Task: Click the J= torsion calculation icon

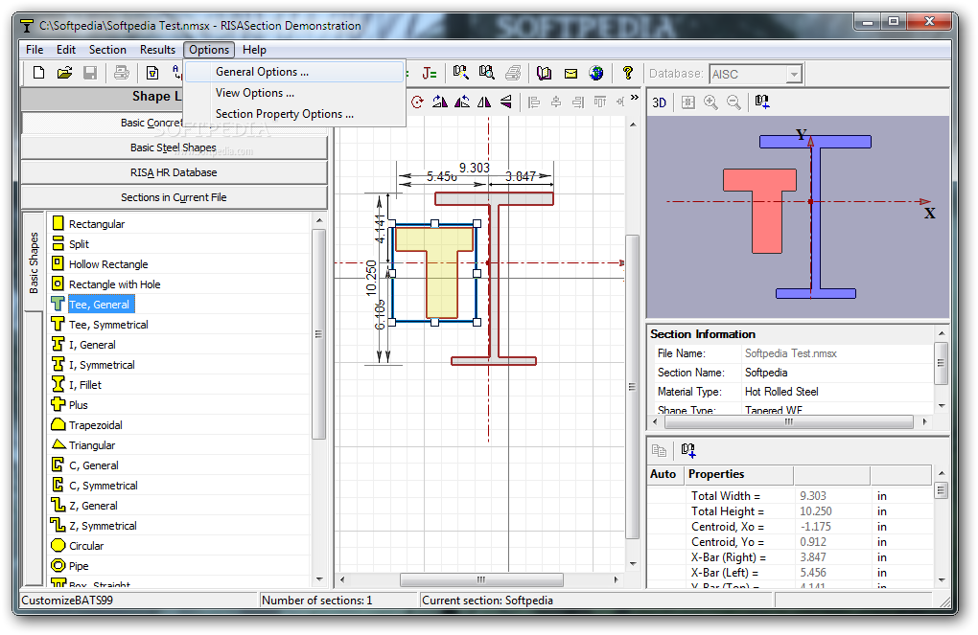Action: pyautogui.click(x=430, y=74)
